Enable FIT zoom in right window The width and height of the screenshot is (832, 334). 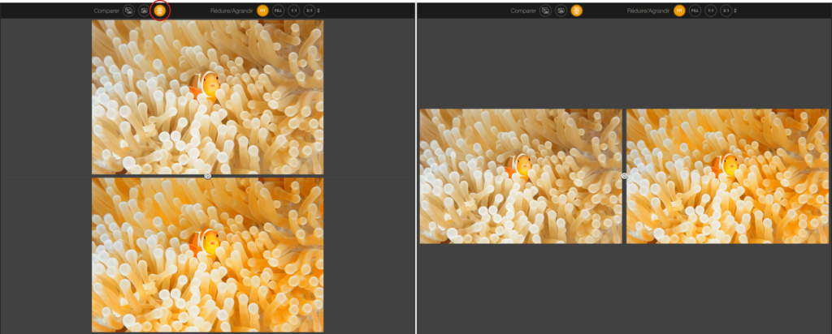coord(679,11)
